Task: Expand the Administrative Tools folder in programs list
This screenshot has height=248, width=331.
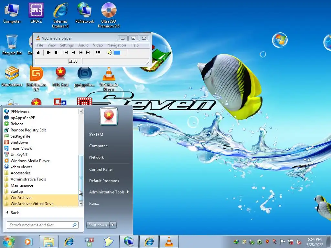Action: tap(40, 179)
